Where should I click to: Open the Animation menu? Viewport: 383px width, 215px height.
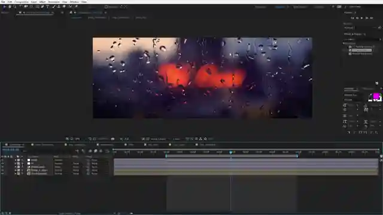(x=54, y=2)
